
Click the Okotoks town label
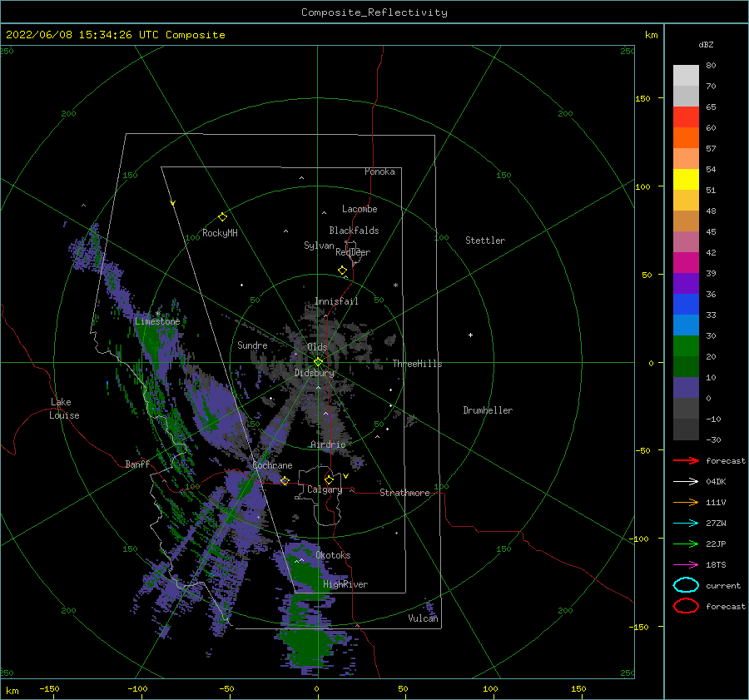[333, 555]
